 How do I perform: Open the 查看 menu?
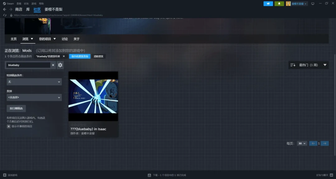tap(19, 4)
